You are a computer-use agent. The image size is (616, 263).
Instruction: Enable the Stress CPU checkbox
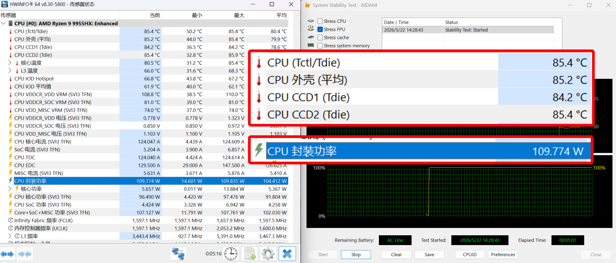click(320, 21)
